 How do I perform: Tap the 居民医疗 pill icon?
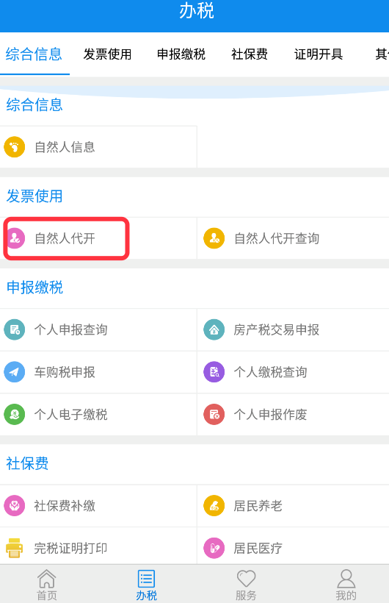214,548
